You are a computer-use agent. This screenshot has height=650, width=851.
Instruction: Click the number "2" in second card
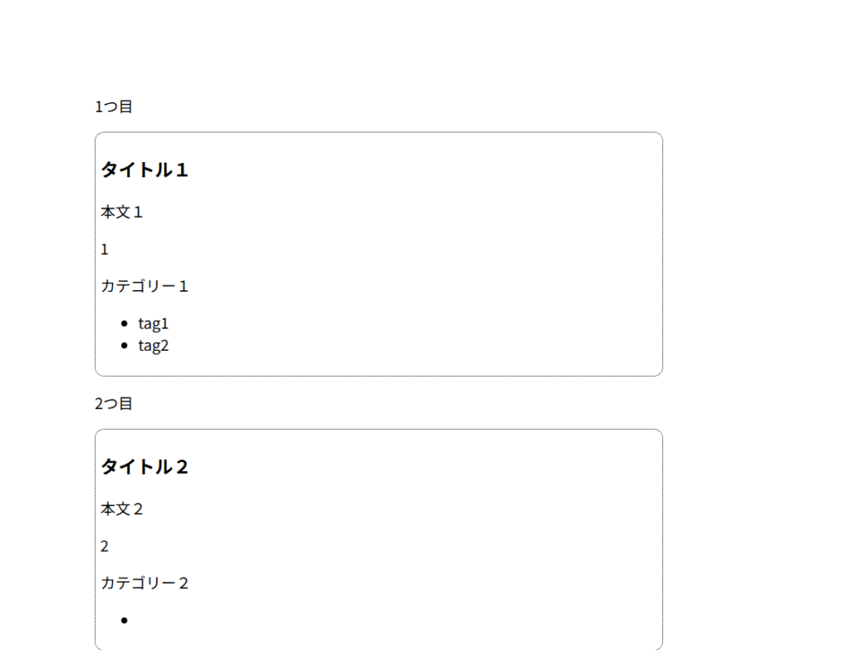click(x=105, y=546)
